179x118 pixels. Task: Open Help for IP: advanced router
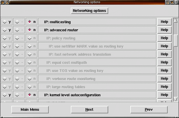tap(164, 30)
